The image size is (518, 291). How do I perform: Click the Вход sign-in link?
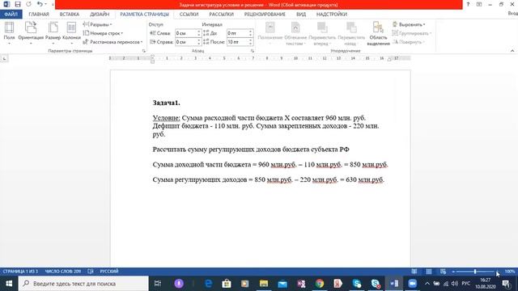point(512,13)
